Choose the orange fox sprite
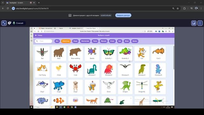This screenshot has width=204, height=115. click(x=92, y=101)
